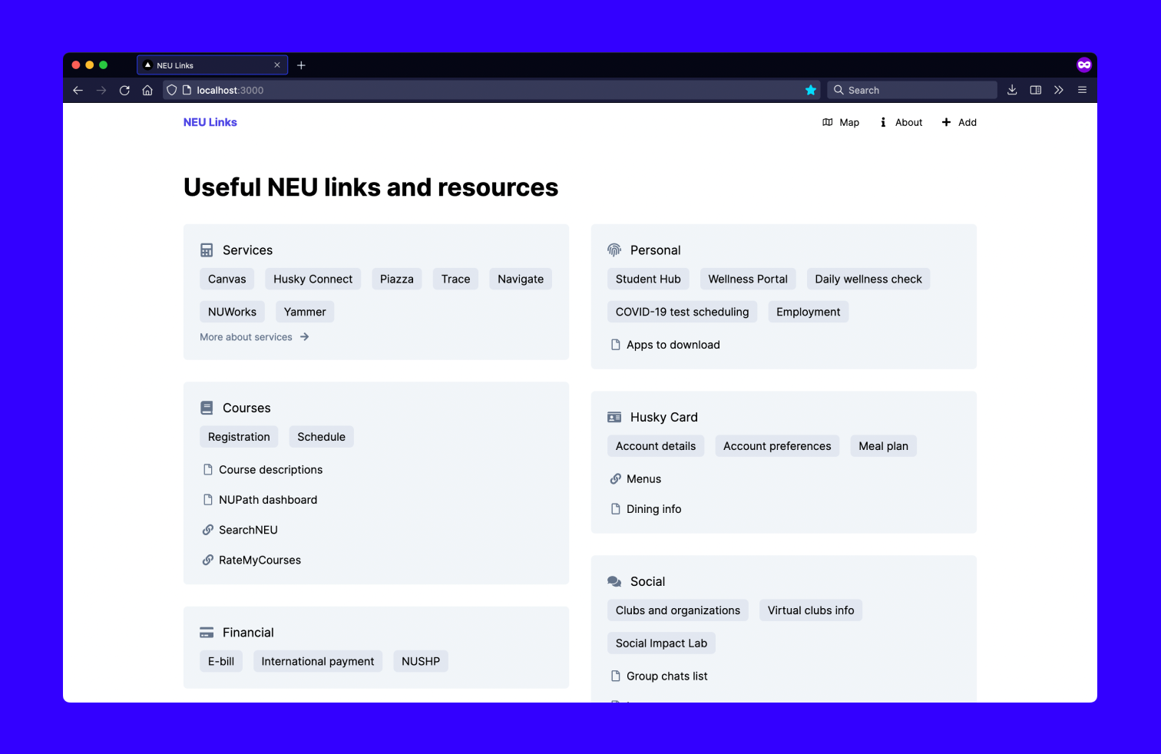This screenshot has height=754, width=1161.
Task: Open the Meal plan link under Husky Card
Action: pos(883,445)
